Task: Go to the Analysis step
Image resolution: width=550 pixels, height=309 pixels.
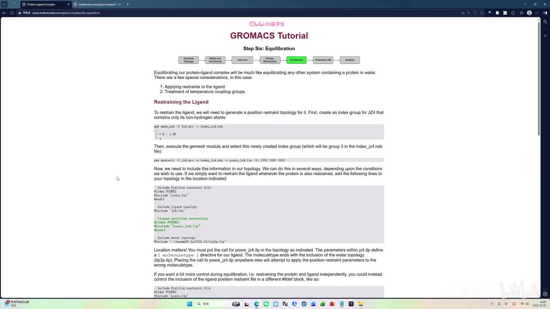Action: pos(350,60)
